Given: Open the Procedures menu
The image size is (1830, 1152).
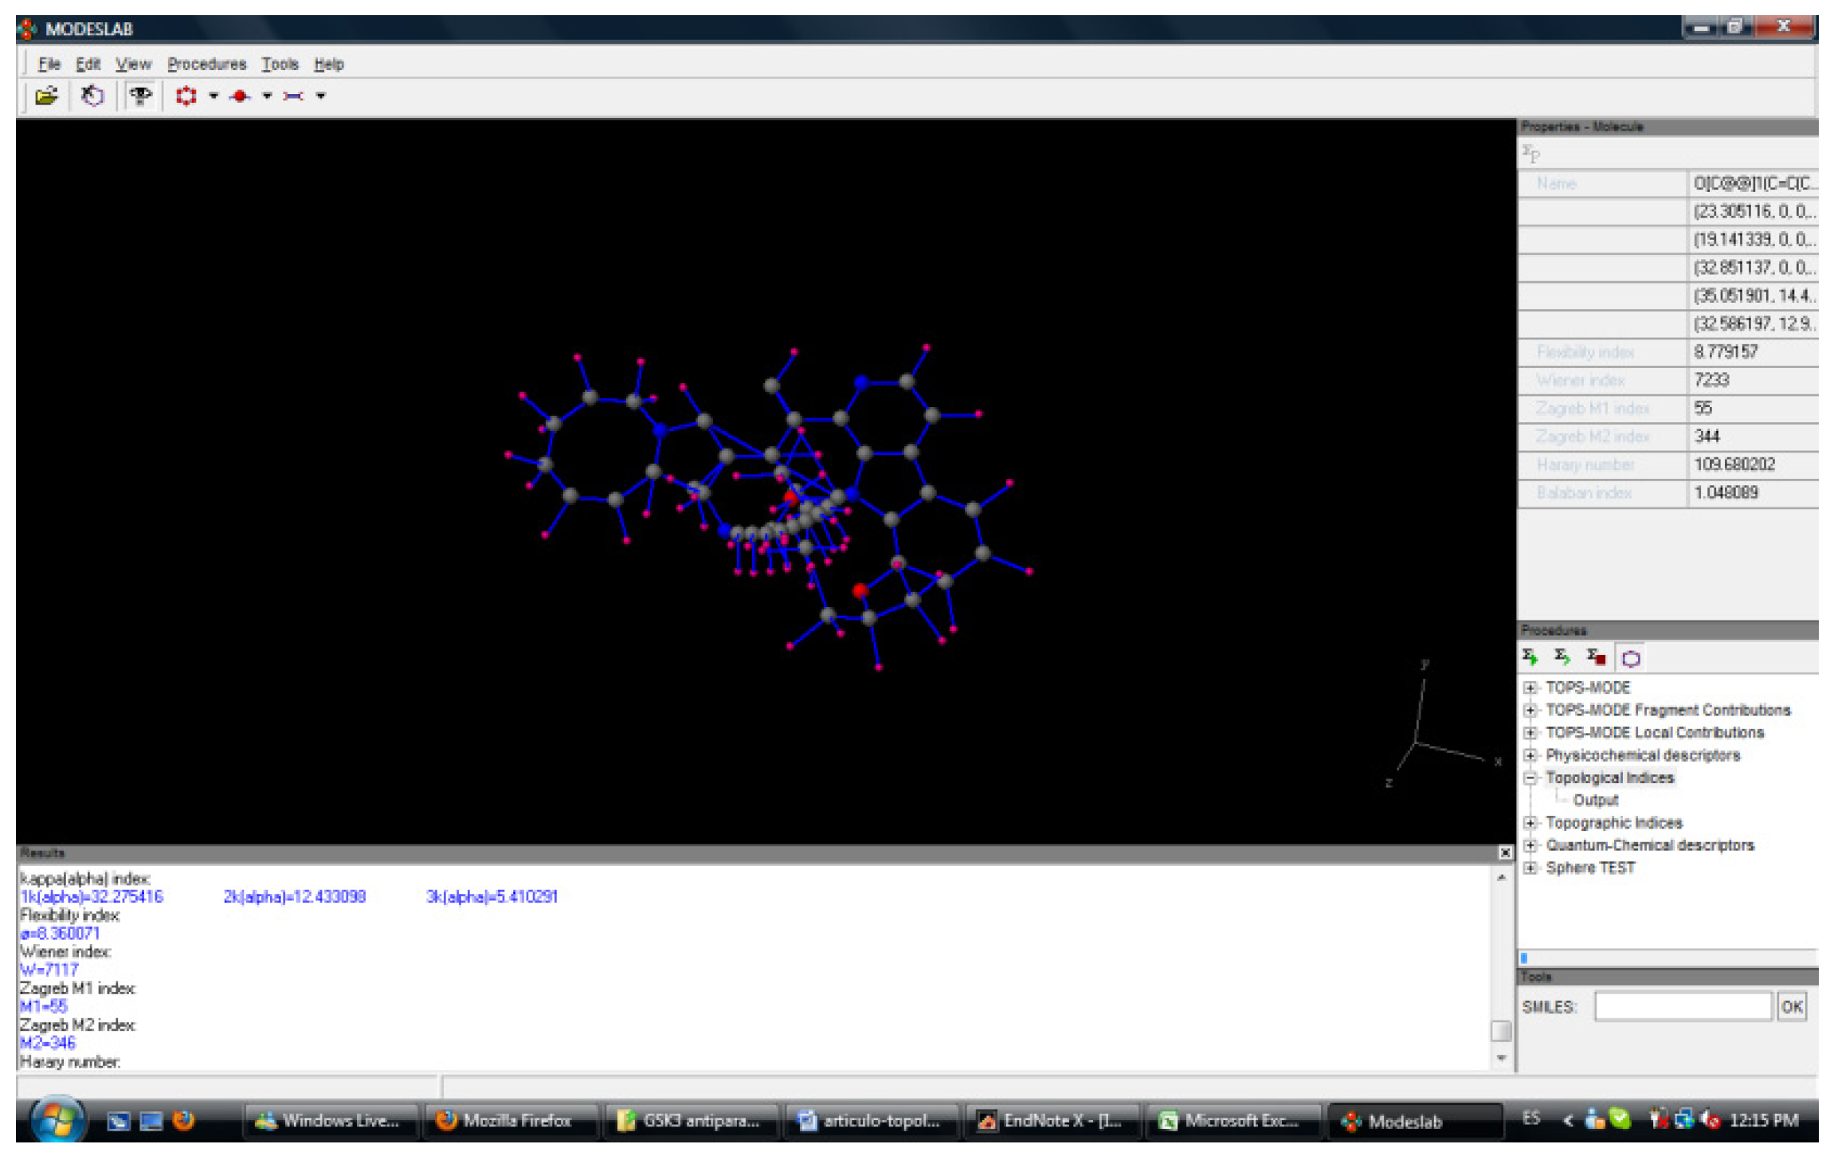Looking at the screenshot, I should coord(207,64).
